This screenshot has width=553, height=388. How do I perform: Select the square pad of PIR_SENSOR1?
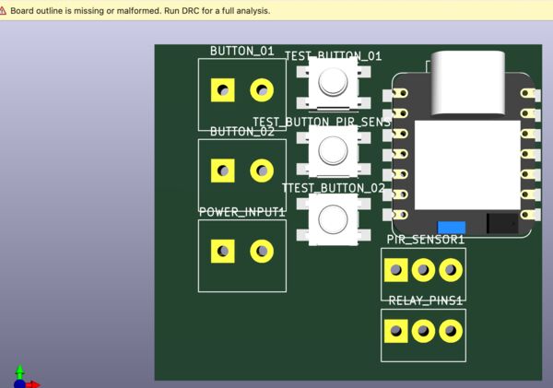click(395, 270)
